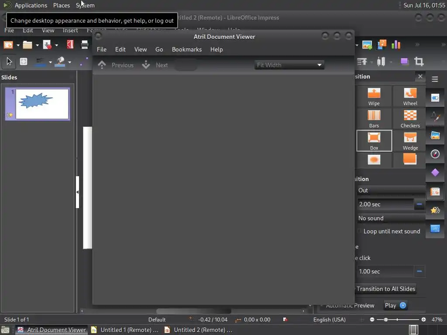Open the Fill Color dropdown arrow
The image size is (447, 335).
69,62
